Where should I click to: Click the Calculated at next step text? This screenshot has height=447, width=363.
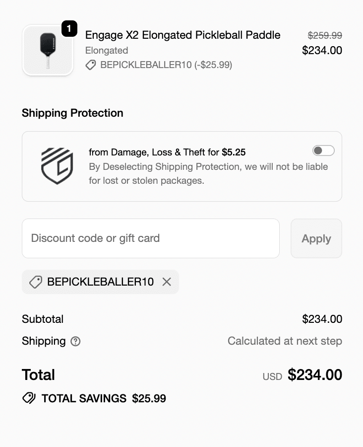click(x=285, y=341)
